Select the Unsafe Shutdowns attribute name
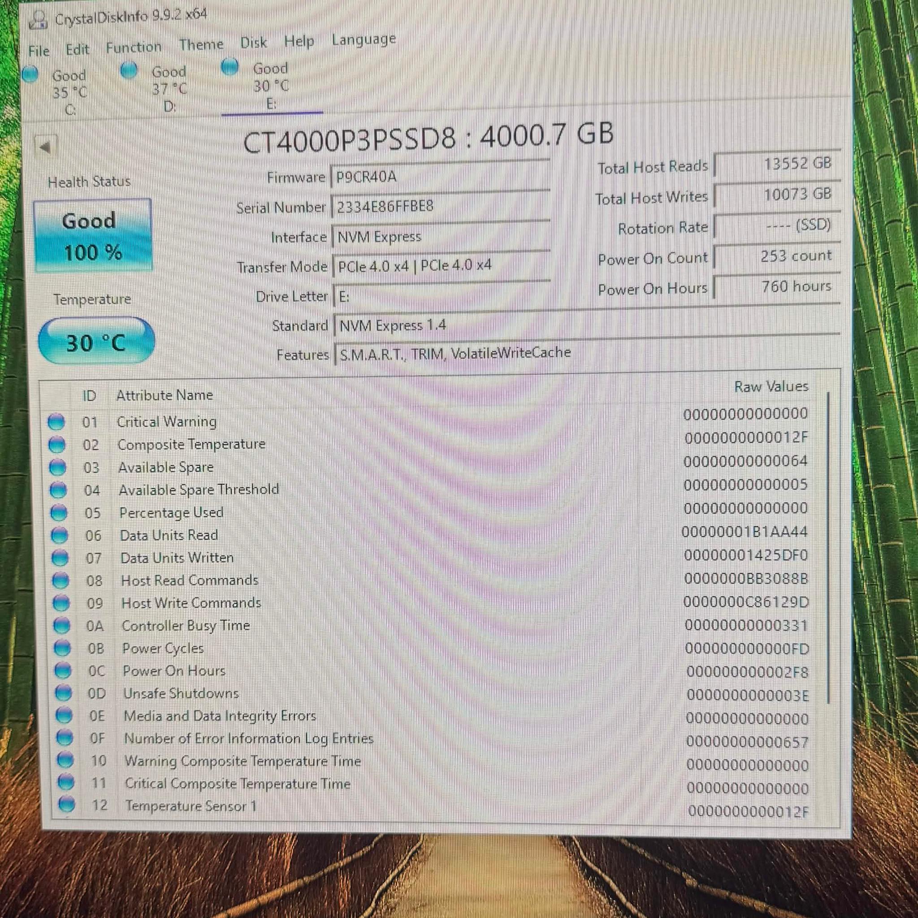The width and height of the screenshot is (918, 918). [181, 694]
